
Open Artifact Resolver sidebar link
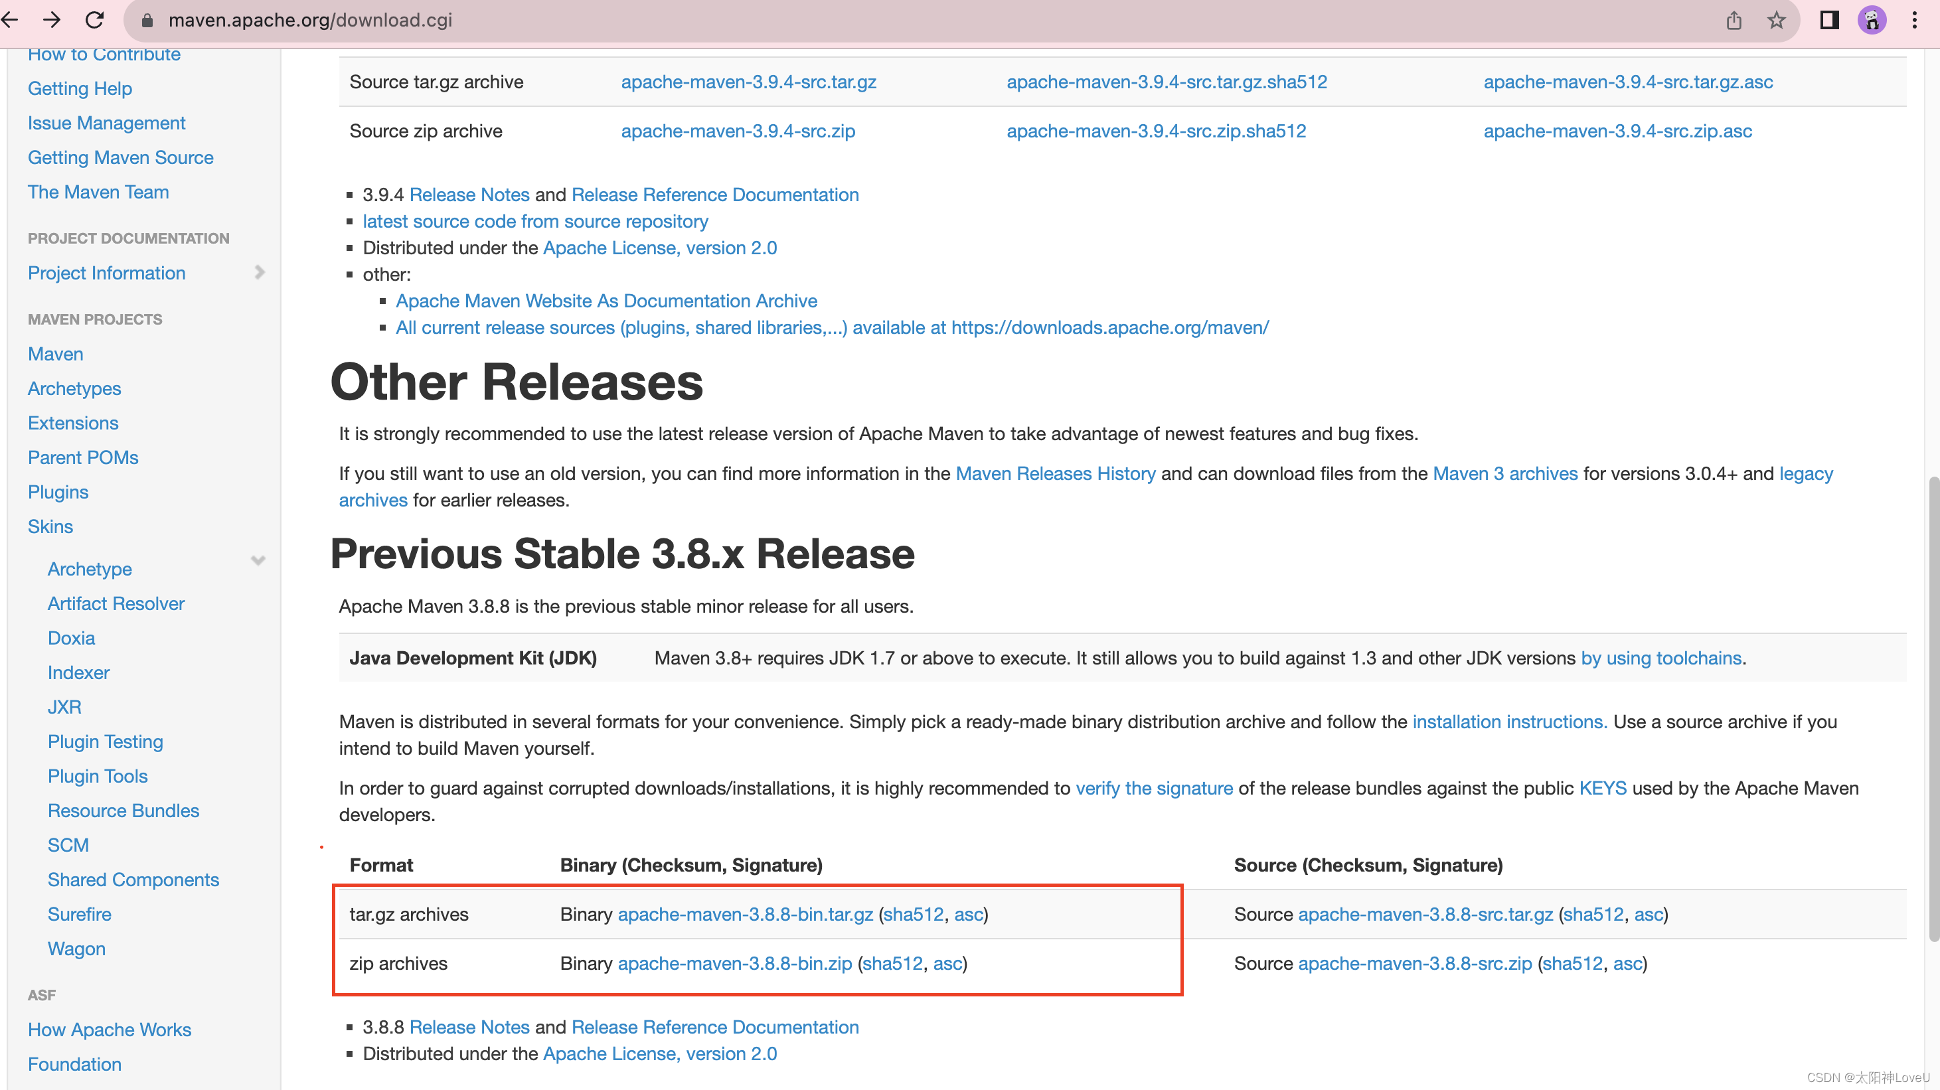pos(116,603)
